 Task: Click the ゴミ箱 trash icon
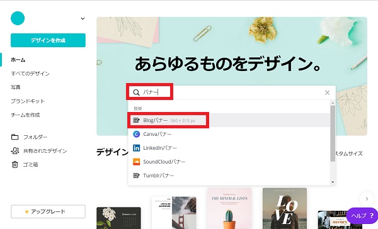pyautogui.click(x=15, y=164)
